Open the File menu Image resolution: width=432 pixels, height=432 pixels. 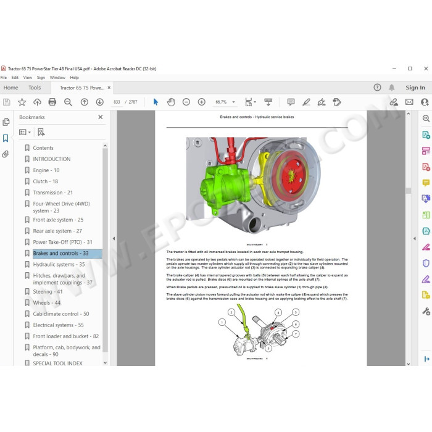tap(4, 78)
